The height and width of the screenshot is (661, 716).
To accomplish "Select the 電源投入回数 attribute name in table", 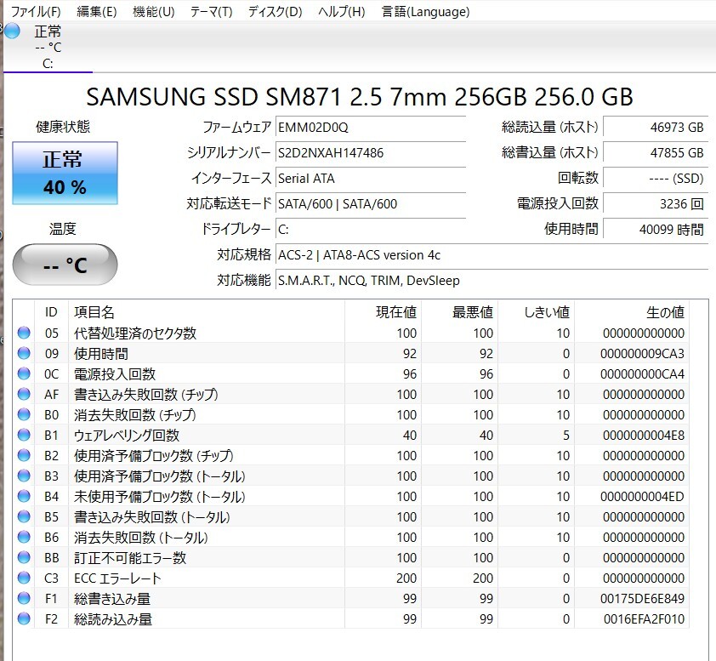I will (115, 374).
